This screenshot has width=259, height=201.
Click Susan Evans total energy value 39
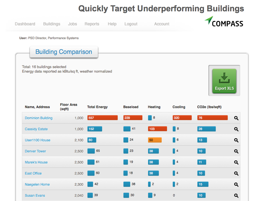[x=96, y=195]
